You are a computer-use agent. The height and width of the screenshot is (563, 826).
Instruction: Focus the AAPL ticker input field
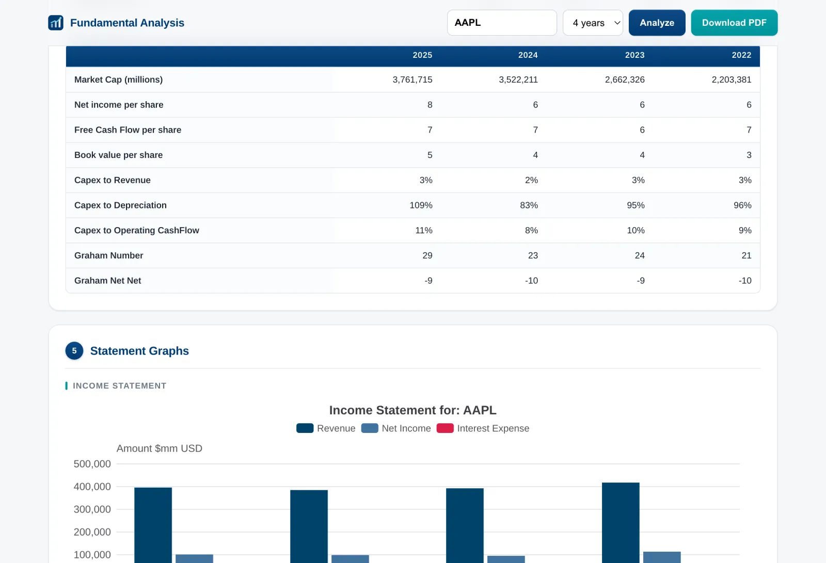(x=502, y=23)
